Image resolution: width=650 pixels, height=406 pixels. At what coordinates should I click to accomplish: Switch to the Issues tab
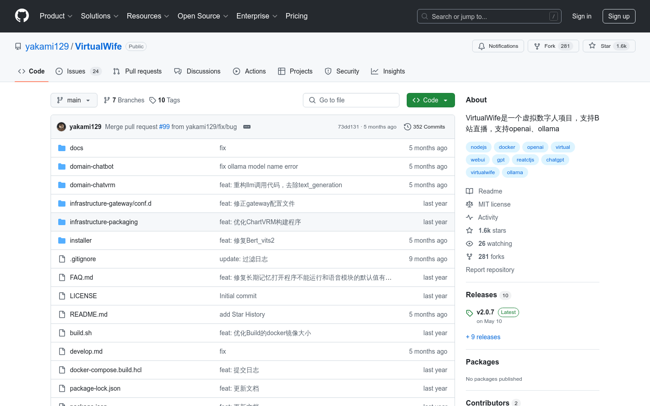(79, 71)
